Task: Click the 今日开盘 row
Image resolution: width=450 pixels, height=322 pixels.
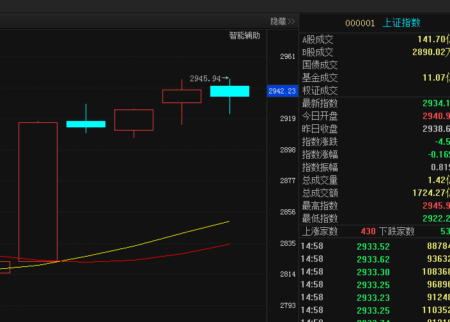Action: [x=374, y=117]
